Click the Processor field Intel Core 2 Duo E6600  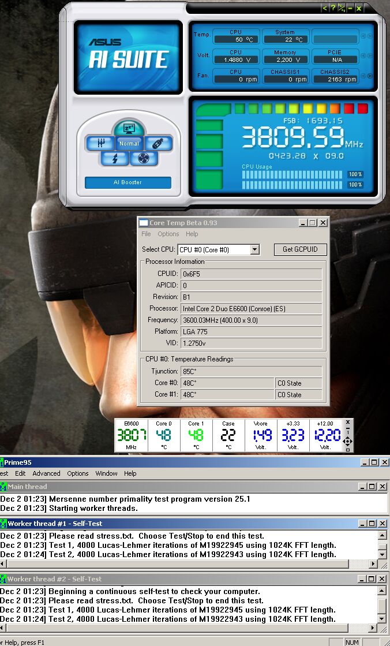tap(251, 309)
